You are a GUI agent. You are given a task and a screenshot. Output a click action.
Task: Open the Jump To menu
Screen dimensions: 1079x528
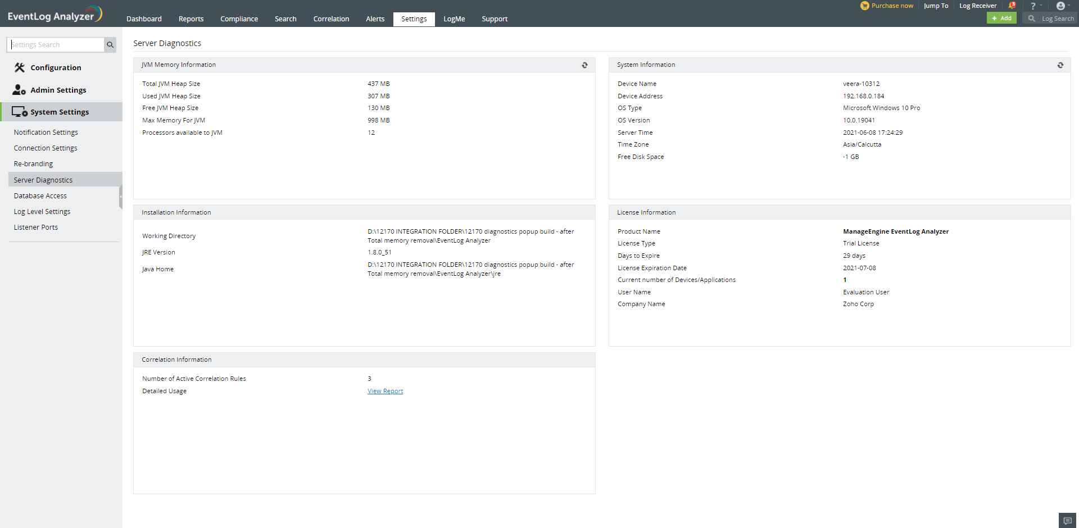tap(936, 6)
